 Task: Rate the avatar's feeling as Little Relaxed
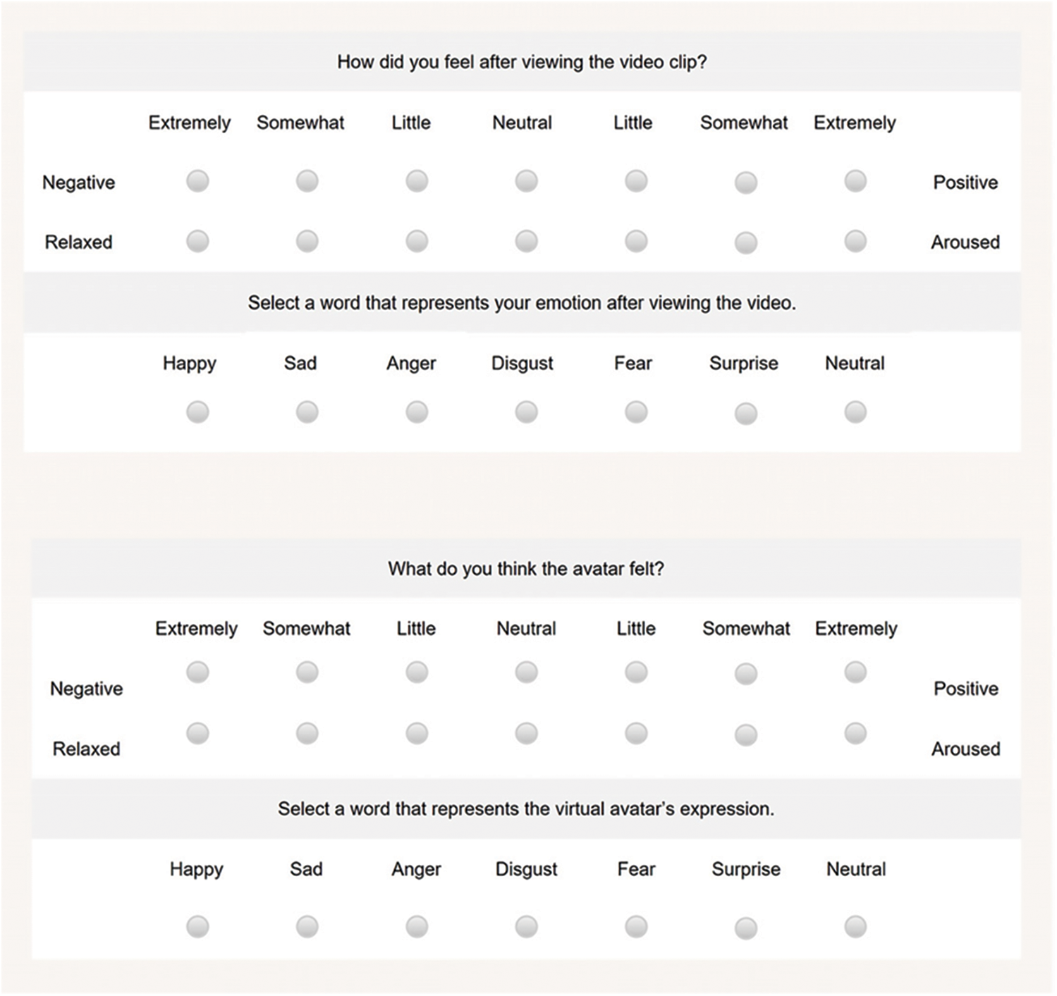(x=417, y=734)
